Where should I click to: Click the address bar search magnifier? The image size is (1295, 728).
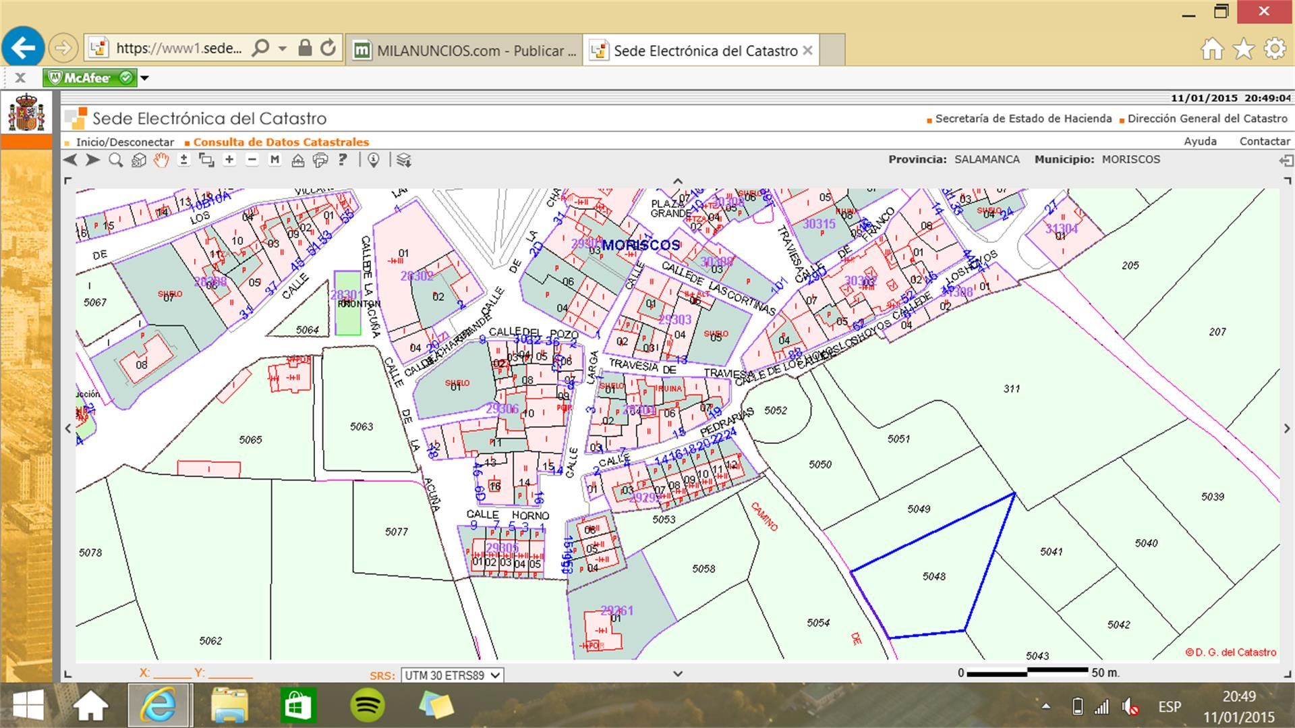tap(260, 48)
